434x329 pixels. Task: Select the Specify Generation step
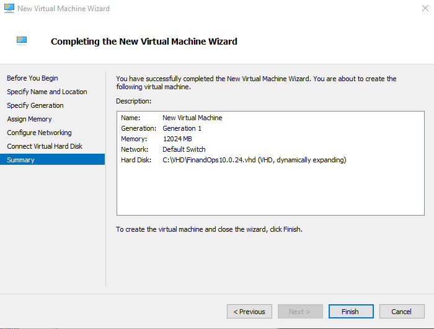pyautogui.click(x=35, y=105)
